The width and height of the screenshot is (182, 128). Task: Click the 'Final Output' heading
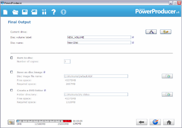click(19, 22)
